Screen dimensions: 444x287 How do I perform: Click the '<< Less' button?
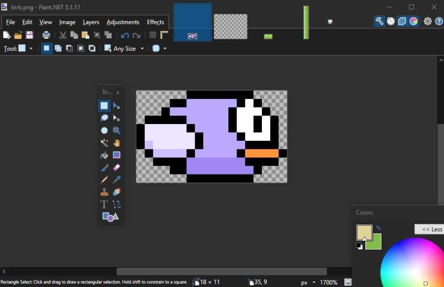tap(431, 229)
